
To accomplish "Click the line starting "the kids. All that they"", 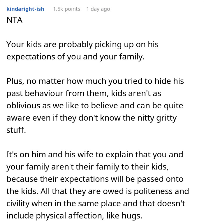I will (98, 191).
